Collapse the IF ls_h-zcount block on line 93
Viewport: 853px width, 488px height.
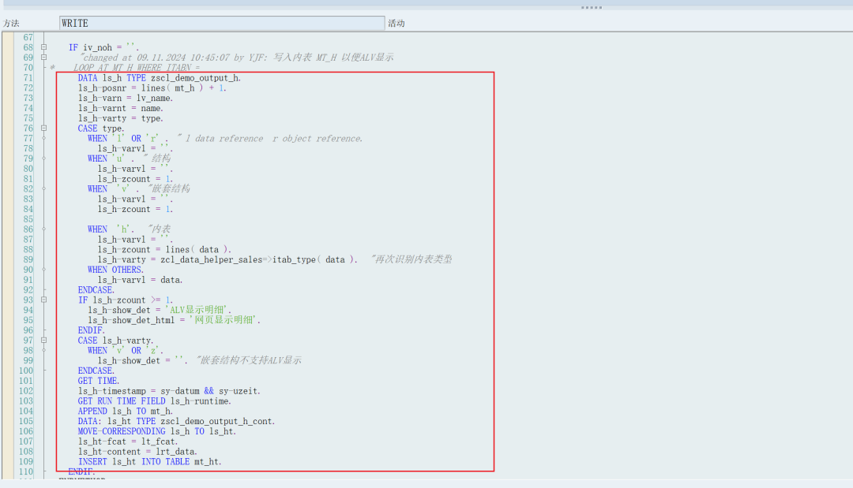tap(44, 300)
